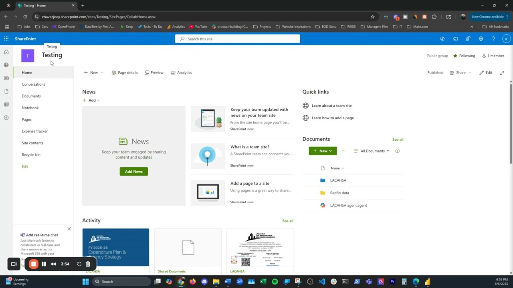The height and width of the screenshot is (288, 513).
Task: Open Recycle bin in navigation
Action: pyautogui.click(x=43, y=155)
